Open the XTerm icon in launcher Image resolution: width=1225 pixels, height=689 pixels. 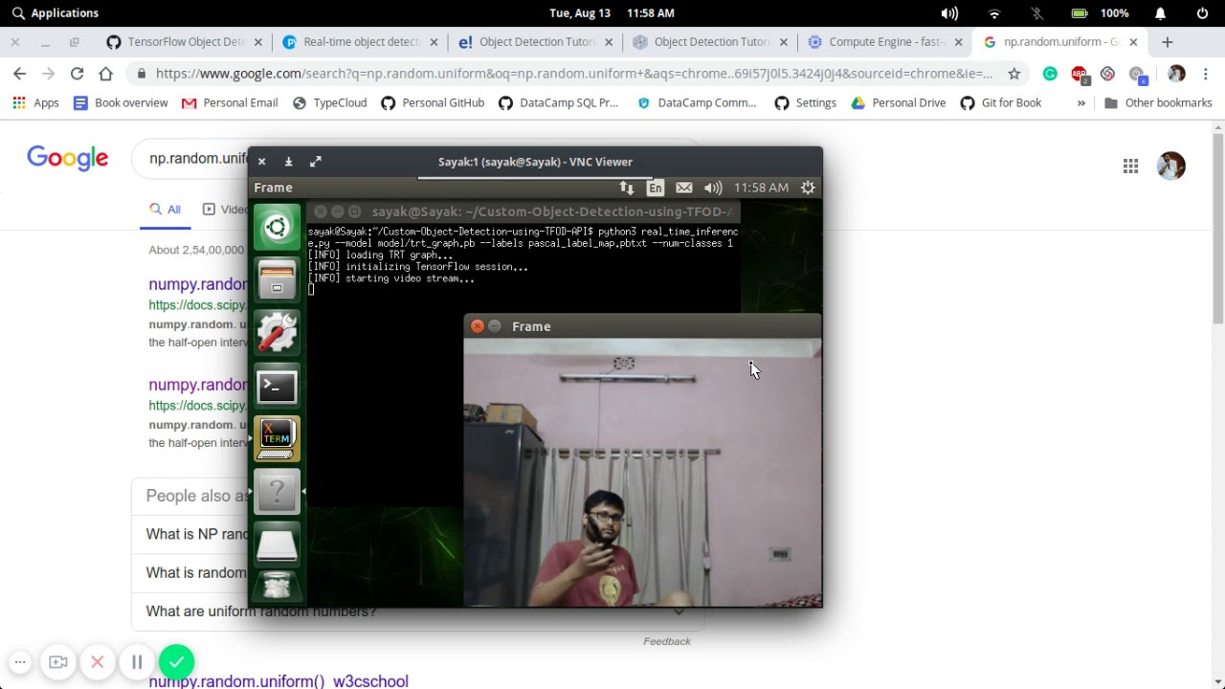click(277, 439)
